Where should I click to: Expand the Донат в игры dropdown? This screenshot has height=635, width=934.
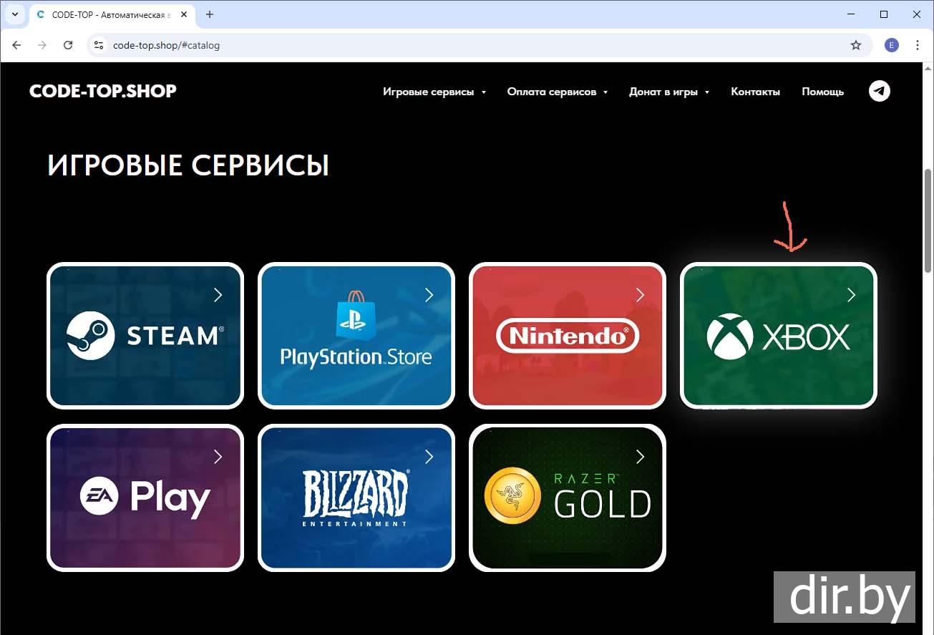point(668,92)
